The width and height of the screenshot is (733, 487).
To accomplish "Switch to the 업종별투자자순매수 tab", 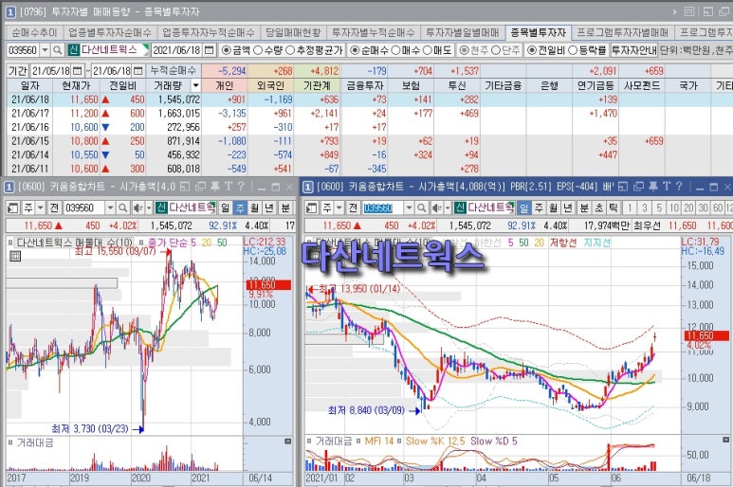I will point(110,32).
